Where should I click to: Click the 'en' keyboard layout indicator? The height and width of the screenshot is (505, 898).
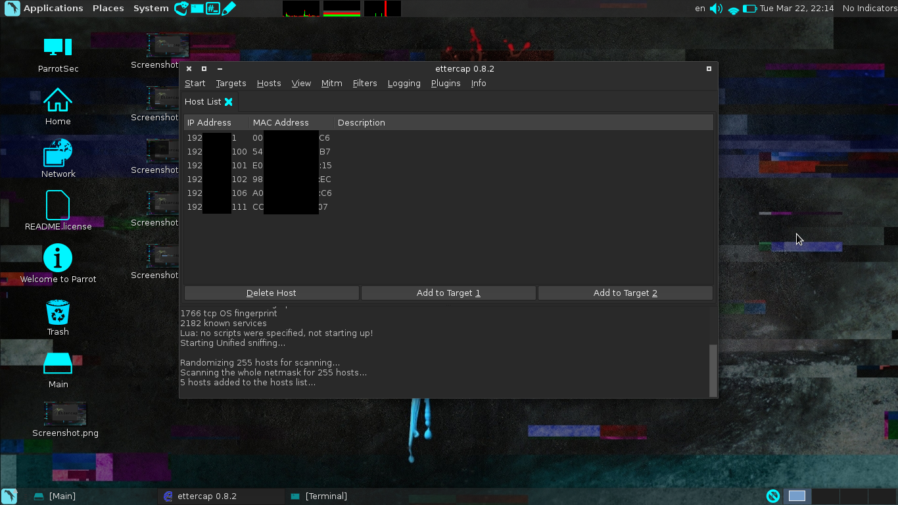pyautogui.click(x=700, y=9)
